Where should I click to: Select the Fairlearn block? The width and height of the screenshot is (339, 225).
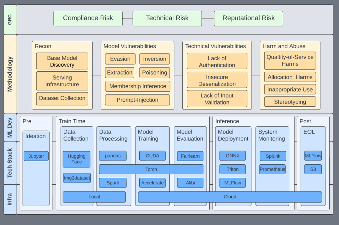(x=190, y=156)
